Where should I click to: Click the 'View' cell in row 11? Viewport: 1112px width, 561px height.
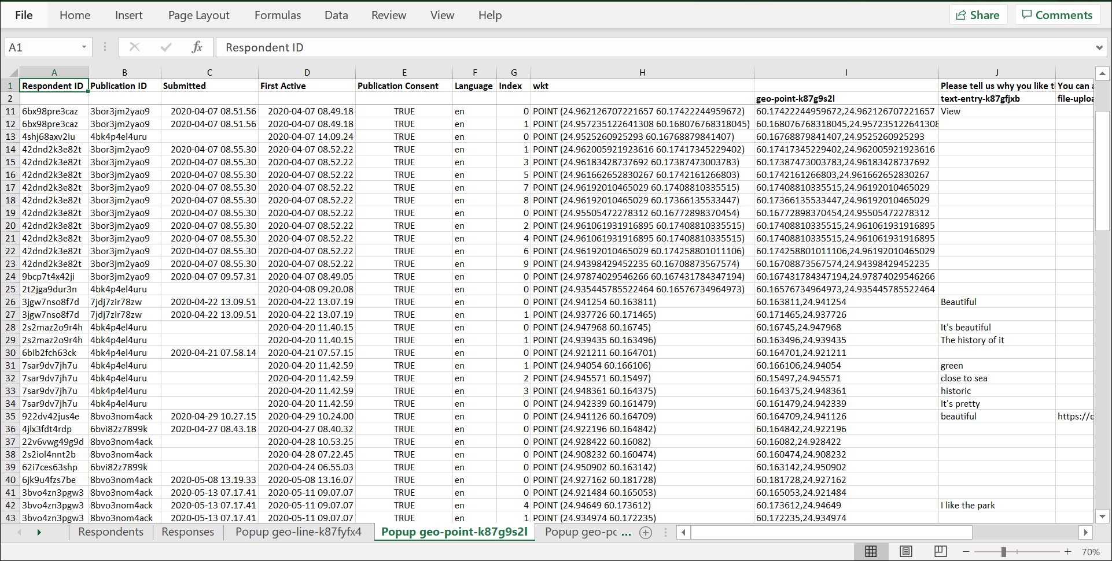pos(997,112)
